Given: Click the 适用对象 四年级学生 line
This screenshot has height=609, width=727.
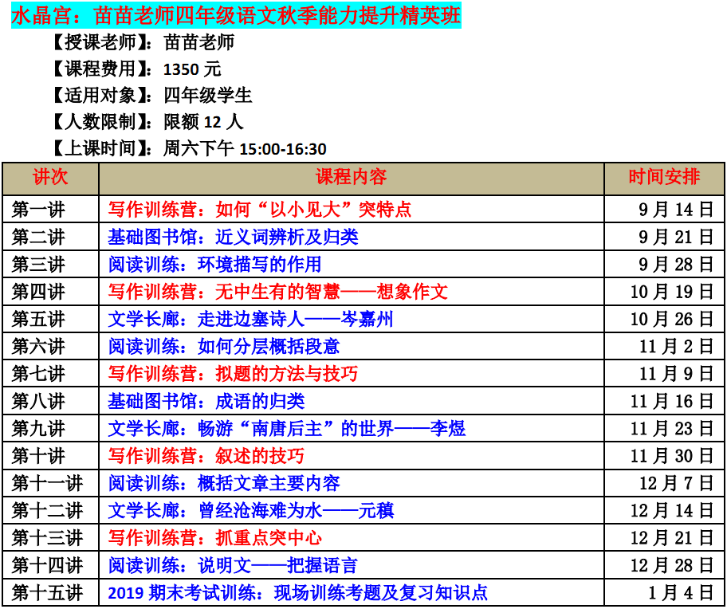Looking at the screenshot, I should click(x=151, y=96).
